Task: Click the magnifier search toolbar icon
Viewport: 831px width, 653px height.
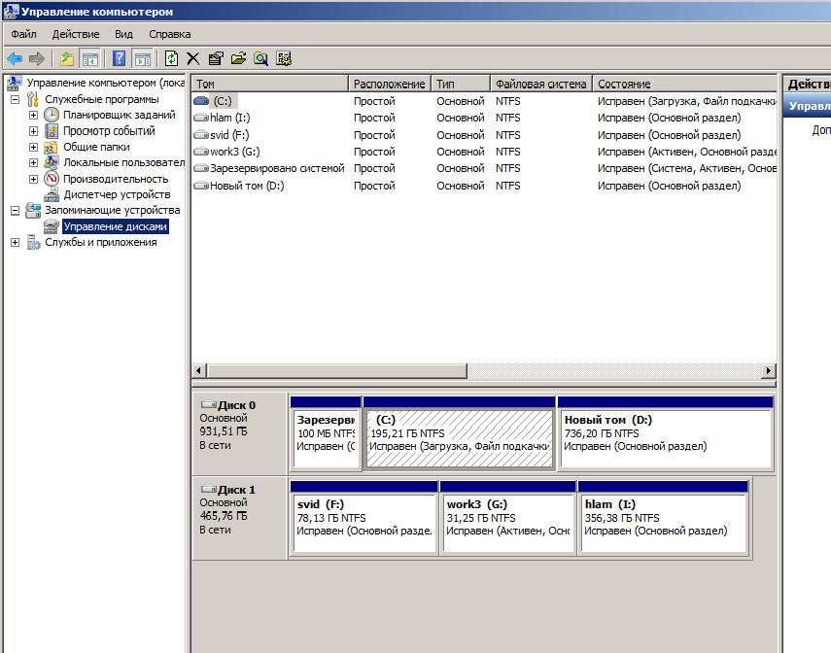Action: tap(260, 58)
